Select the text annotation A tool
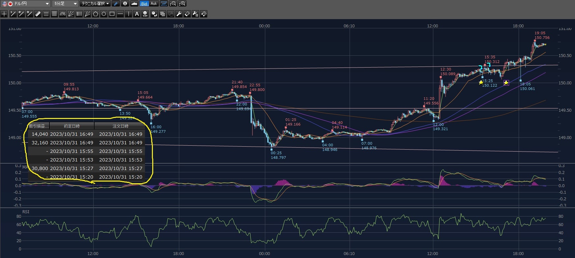575x258 pixels. coord(137,14)
